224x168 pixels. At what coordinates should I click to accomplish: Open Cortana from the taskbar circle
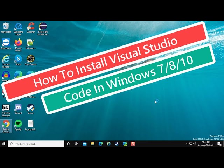pyautogui.click(x=68, y=144)
